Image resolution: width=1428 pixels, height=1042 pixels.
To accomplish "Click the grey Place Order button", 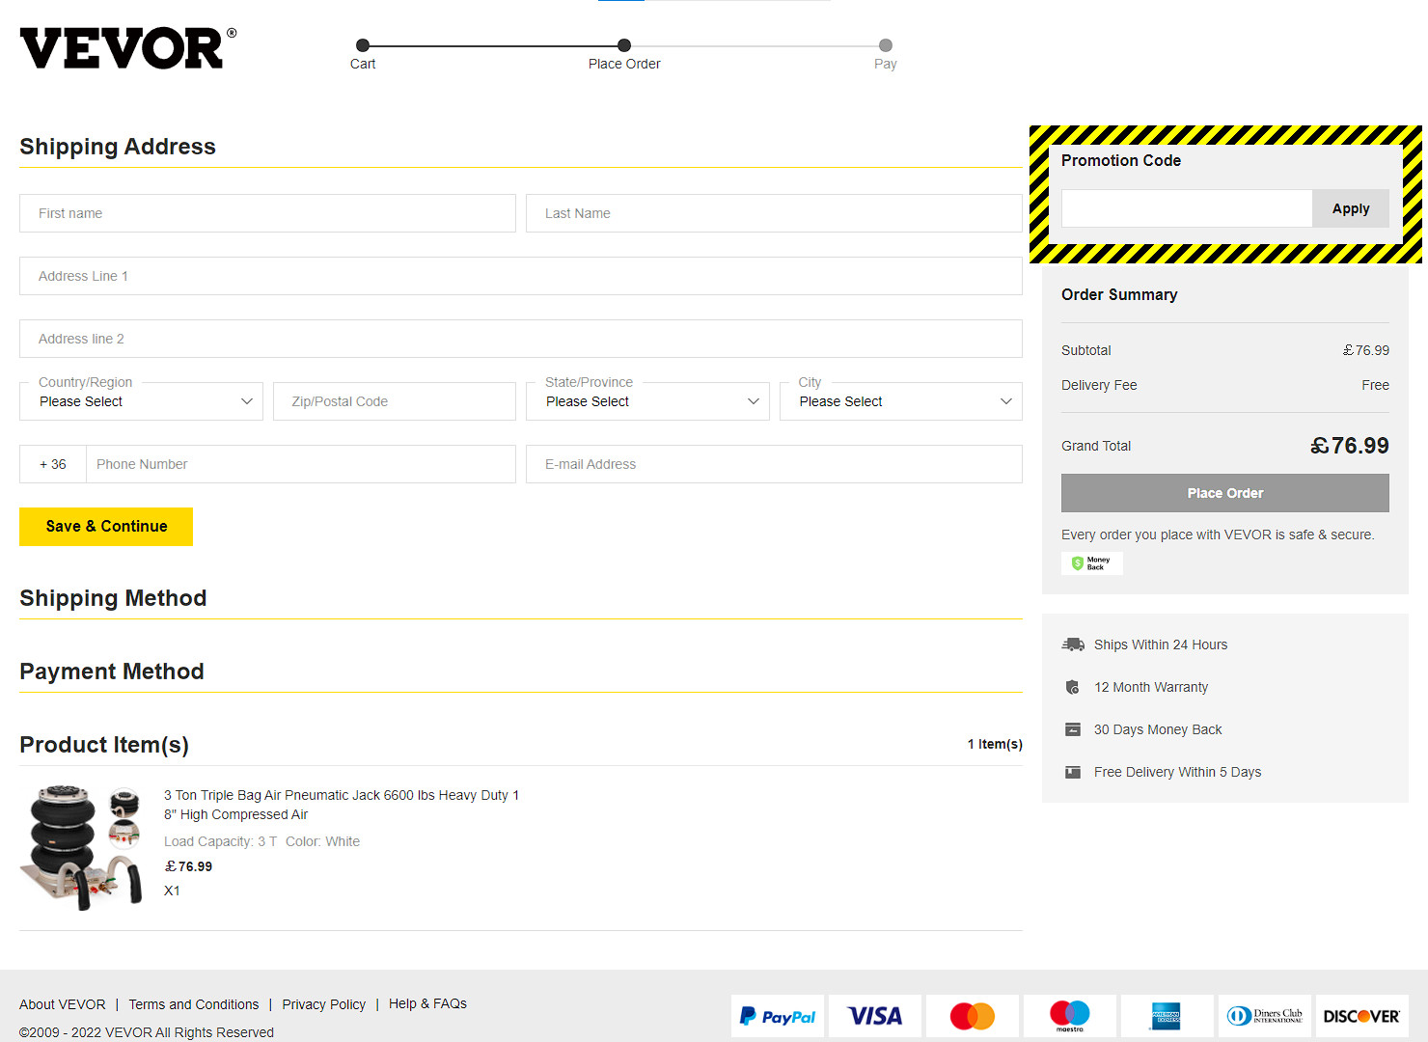I will [1225, 493].
